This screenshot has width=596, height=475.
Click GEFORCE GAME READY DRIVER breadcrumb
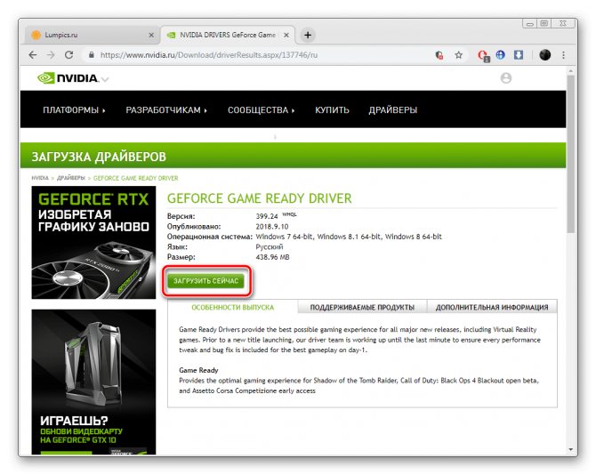tap(136, 178)
